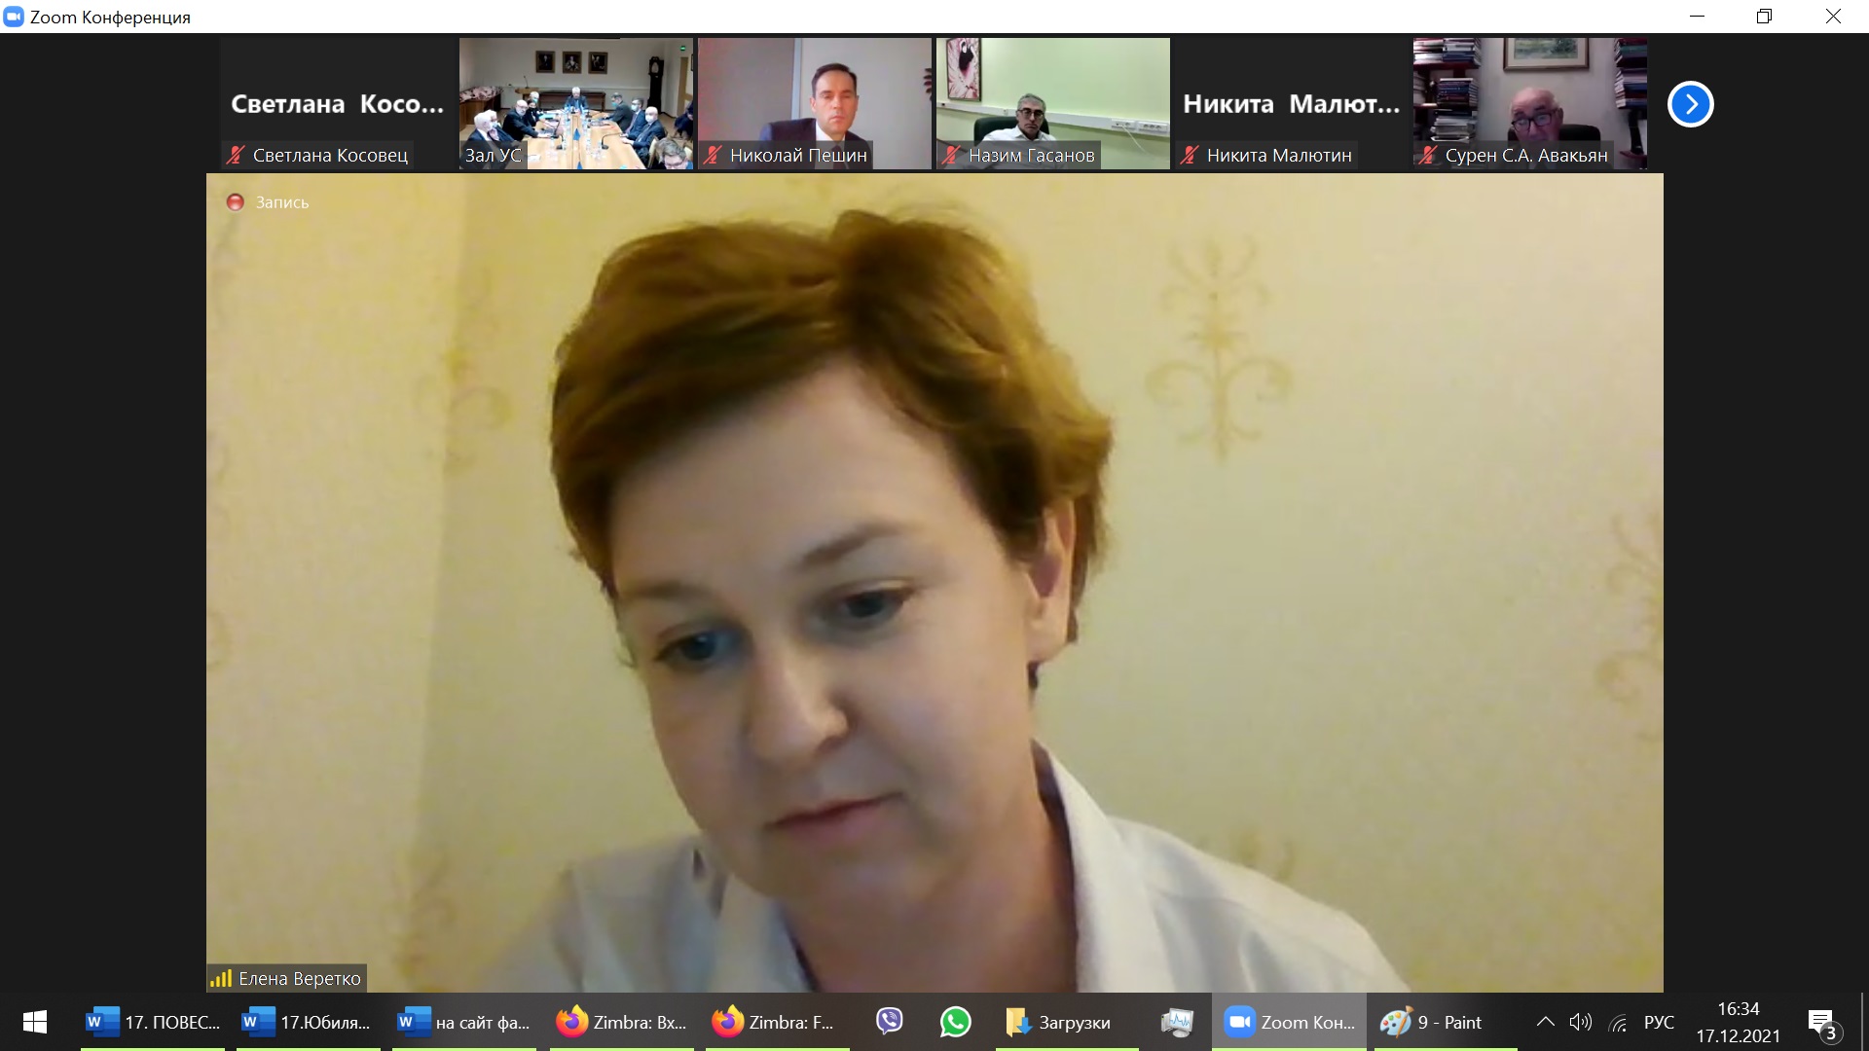1869x1051 pixels.
Task: Select the Назим Гасанов video thumbnail
Action: (1053, 104)
